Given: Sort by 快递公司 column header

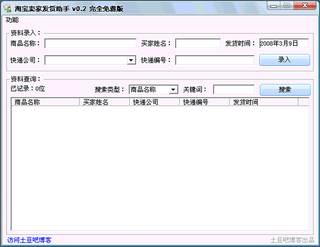Looking at the screenshot, I should pyautogui.click(x=155, y=102).
